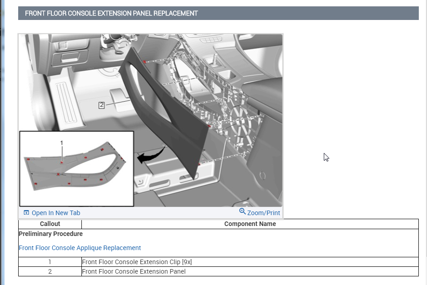The width and height of the screenshot is (427, 285).
Task: Select the Front Floor Console Extension Clip [9x] cell
Action: [x=250, y=262]
